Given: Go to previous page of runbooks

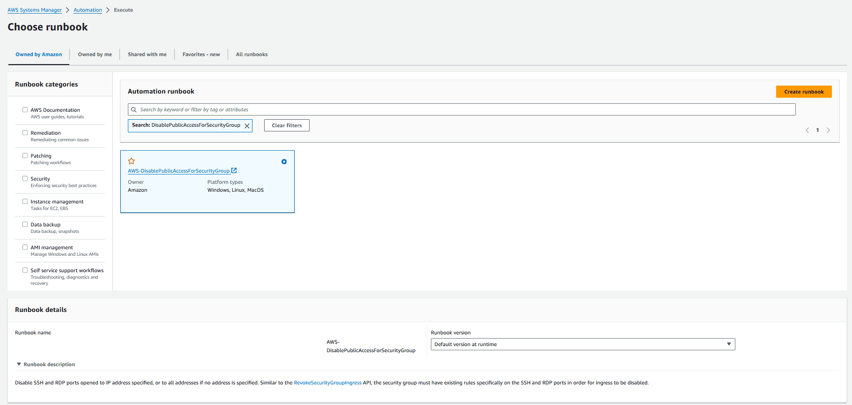Looking at the screenshot, I should pyautogui.click(x=807, y=130).
